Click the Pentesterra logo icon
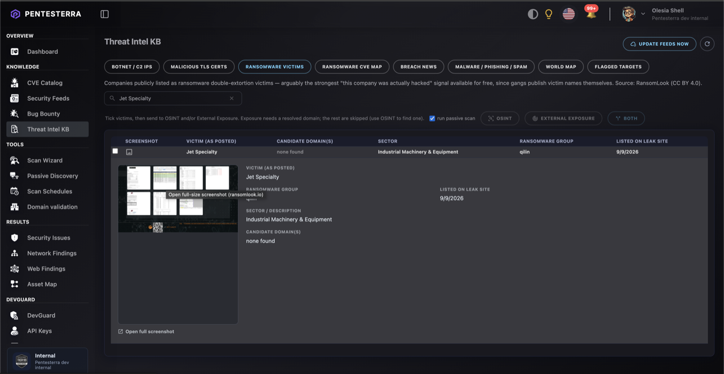 15,14
